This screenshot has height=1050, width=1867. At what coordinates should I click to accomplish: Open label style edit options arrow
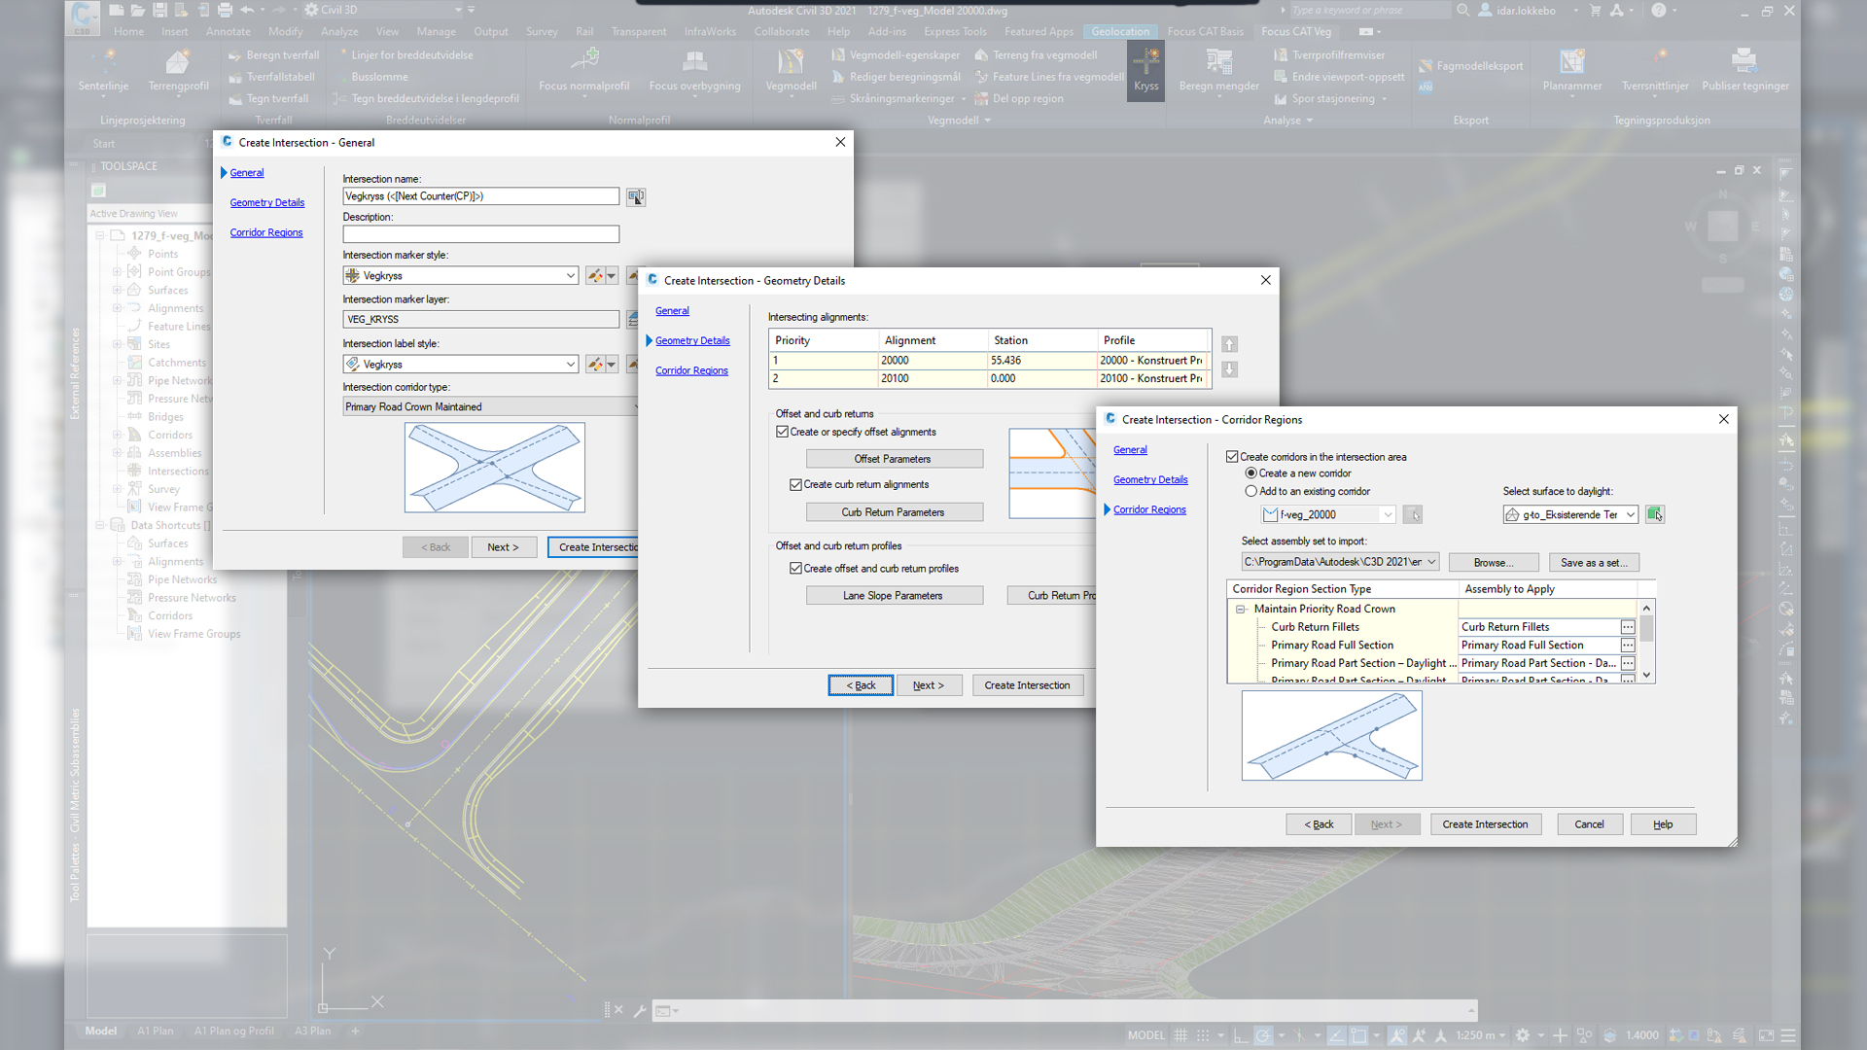click(x=612, y=365)
